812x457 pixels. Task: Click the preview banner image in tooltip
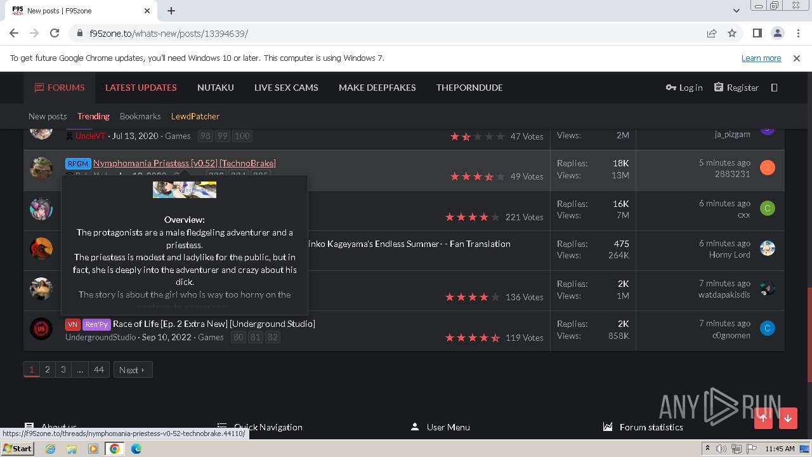[x=185, y=189]
